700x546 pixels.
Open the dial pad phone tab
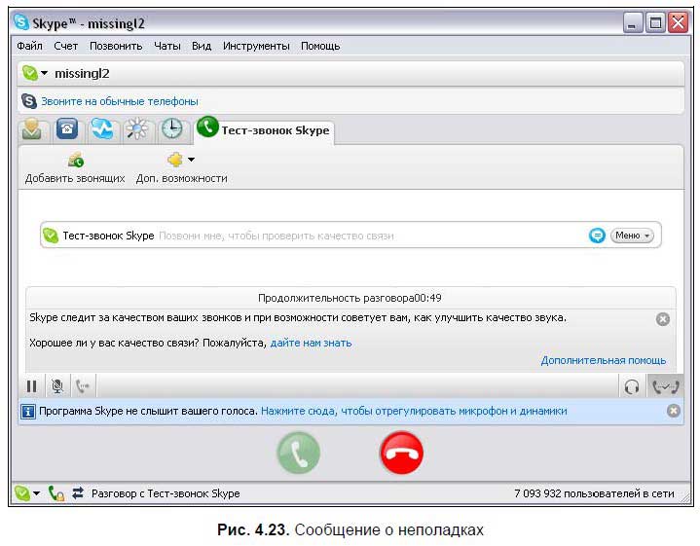click(x=67, y=130)
